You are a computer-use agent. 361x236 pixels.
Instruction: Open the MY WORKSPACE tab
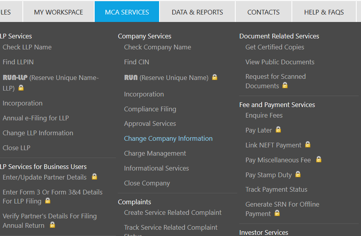pyautogui.click(x=59, y=12)
